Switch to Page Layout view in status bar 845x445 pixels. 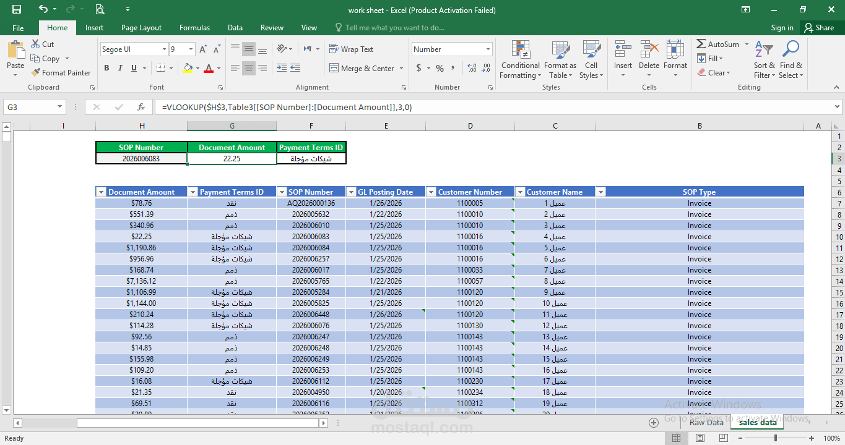[700, 438]
